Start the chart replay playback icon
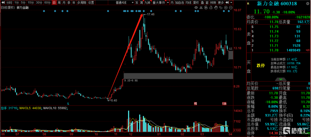The height and width of the screenshot is (137, 311). click(x=206, y=7)
